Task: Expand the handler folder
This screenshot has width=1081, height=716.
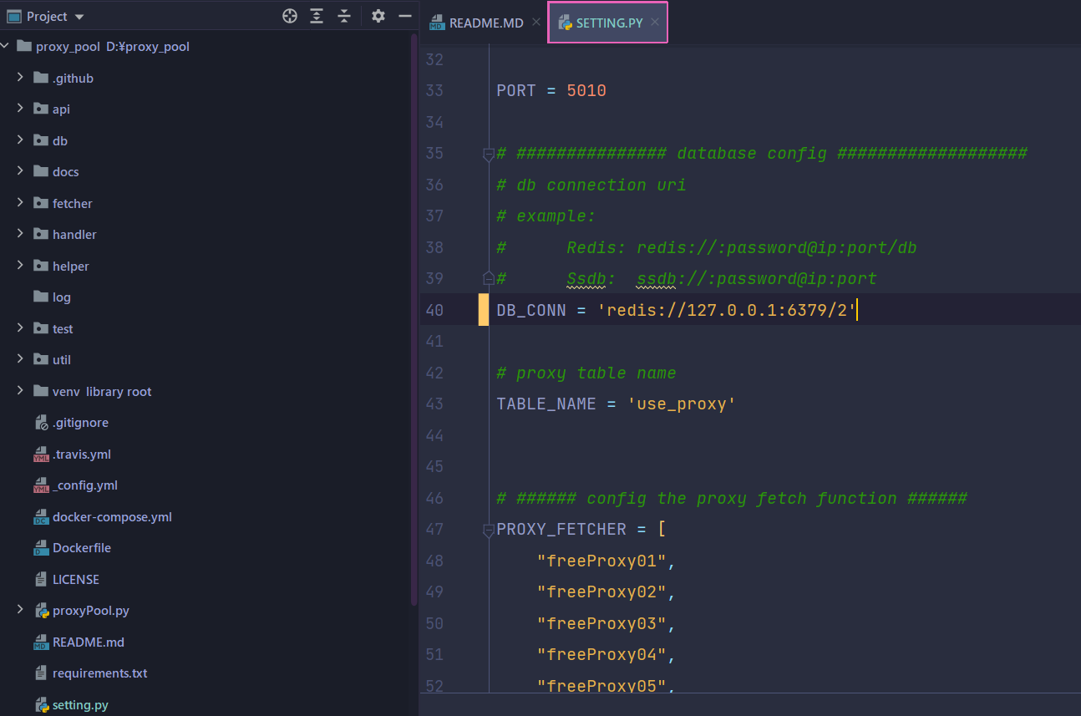Action: coord(20,234)
